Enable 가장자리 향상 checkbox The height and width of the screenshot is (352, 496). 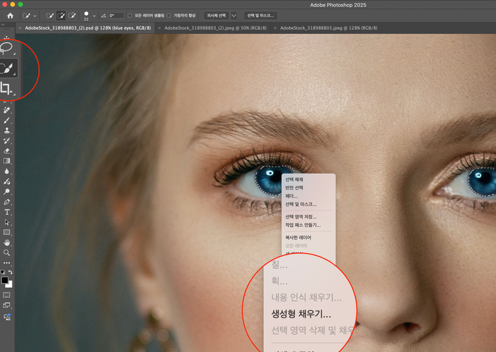(x=169, y=15)
